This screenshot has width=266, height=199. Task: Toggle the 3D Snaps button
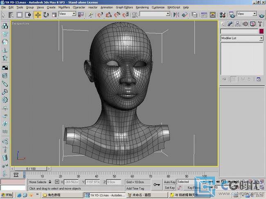(x=100, y=15)
